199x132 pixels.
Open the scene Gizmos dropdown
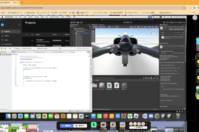[157, 27]
